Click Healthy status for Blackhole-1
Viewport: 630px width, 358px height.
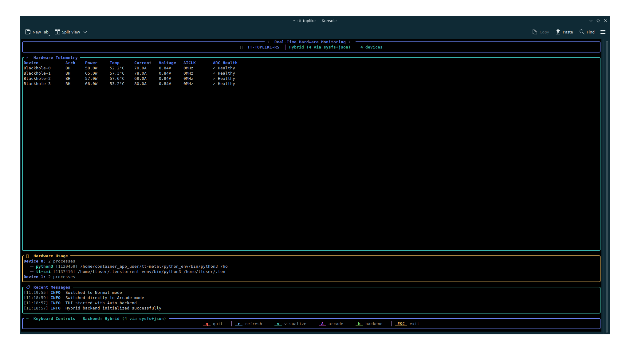[x=224, y=73]
